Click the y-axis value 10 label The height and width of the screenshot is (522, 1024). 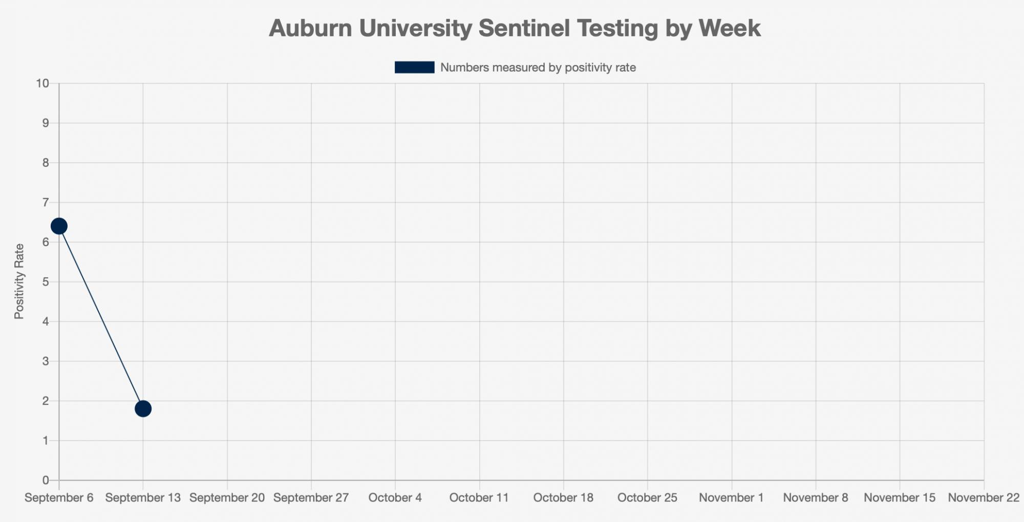tap(42, 83)
